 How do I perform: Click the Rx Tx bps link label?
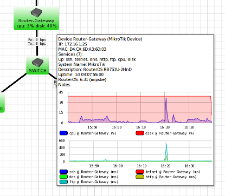click(x=37, y=42)
